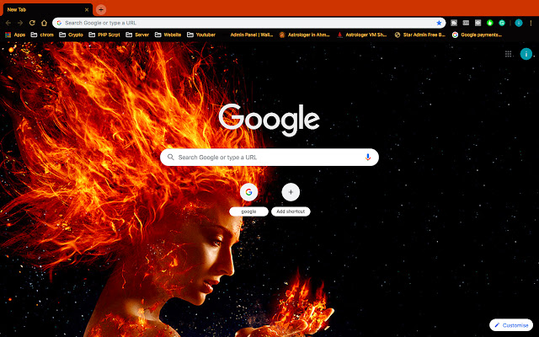Open the Astrologer VM Sh... bookmark

pos(362,35)
